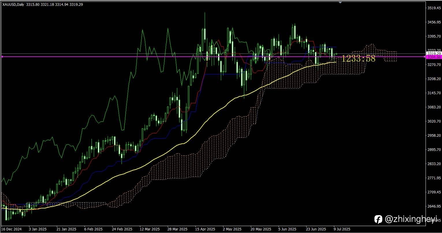The width and height of the screenshot is (442, 233).
Task: Click the chart shift triangle marker
Action: [x=340, y=2]
